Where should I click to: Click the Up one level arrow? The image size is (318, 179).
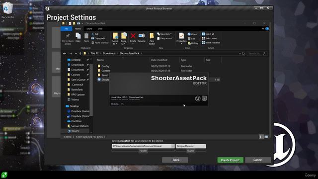click(80, 54)
